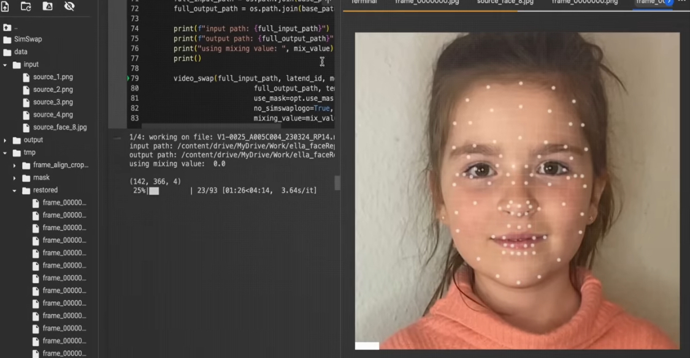Collapse the restored folder
This screenshot has height=358, width=690.
[15, 191]
